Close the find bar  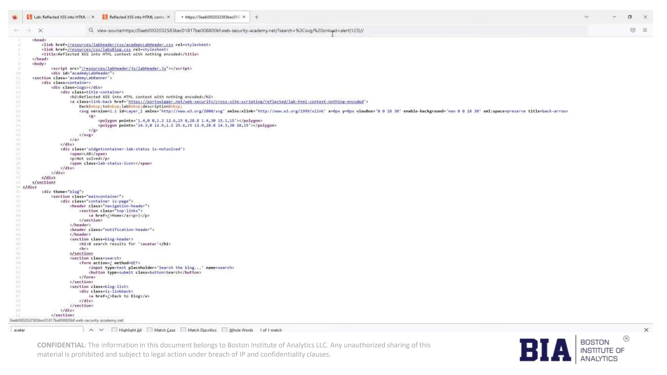coord(646,330)
